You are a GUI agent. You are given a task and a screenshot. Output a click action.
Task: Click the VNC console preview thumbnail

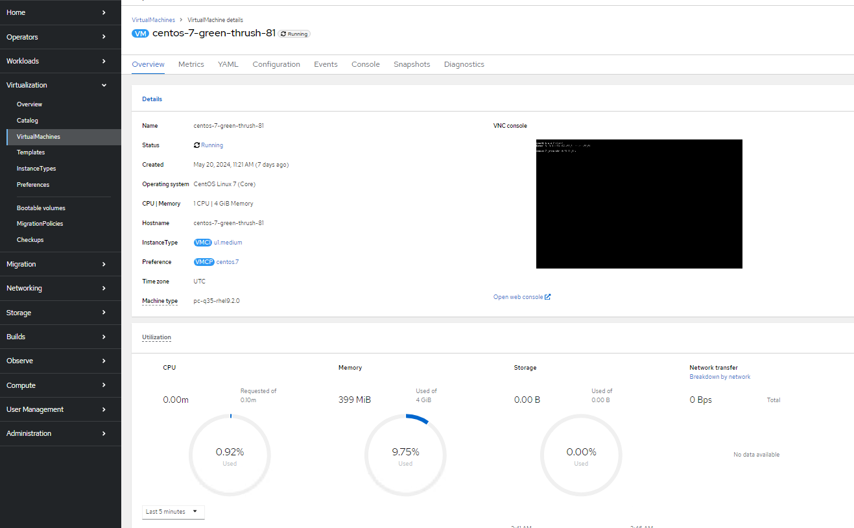(x=639, y=204)
